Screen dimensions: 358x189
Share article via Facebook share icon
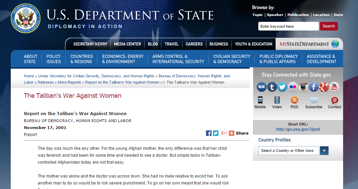[x=209, y=133]
